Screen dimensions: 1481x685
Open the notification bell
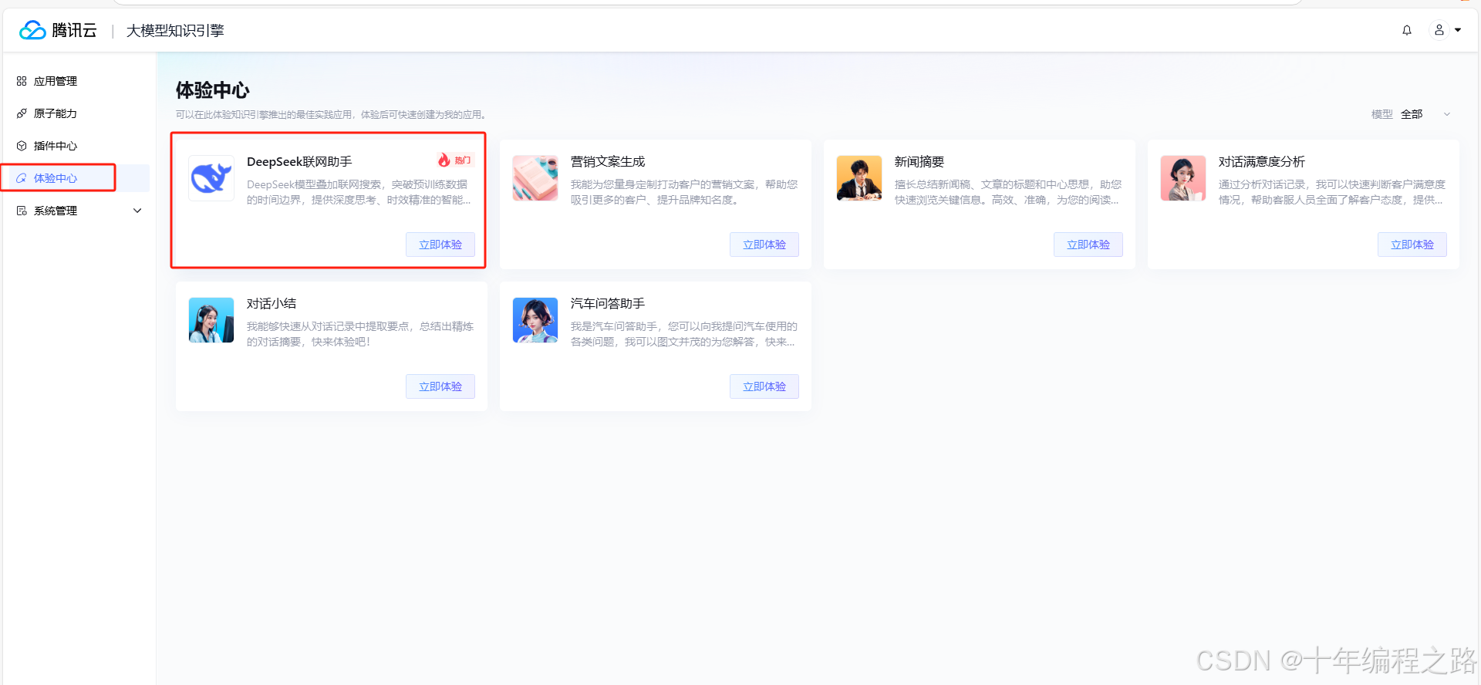tap(1407, 30)
